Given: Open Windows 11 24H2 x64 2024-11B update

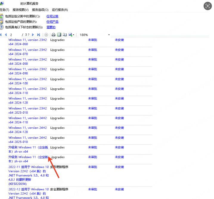Looking at the screenshot, I should (27, 120).
